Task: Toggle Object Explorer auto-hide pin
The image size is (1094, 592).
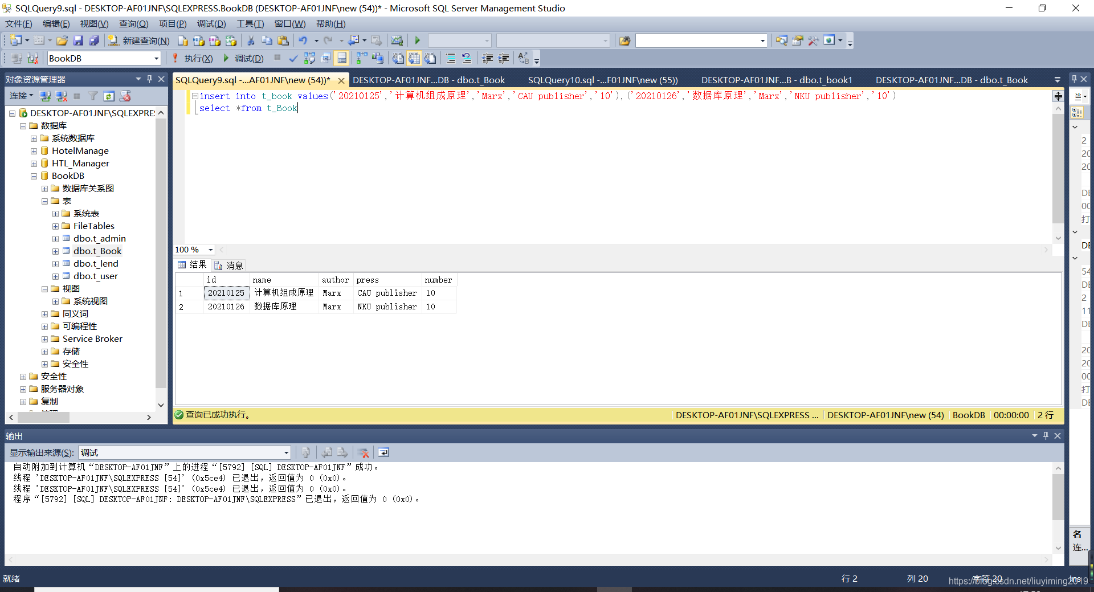Action: point(149,79)
